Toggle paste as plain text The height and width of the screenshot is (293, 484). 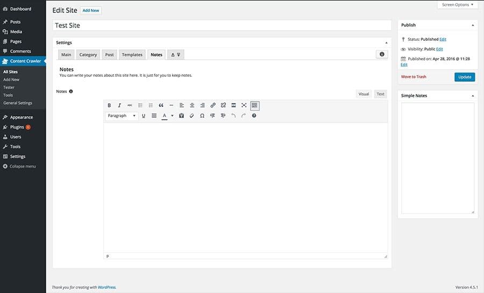pyautogui.click(x=182, y=116)
